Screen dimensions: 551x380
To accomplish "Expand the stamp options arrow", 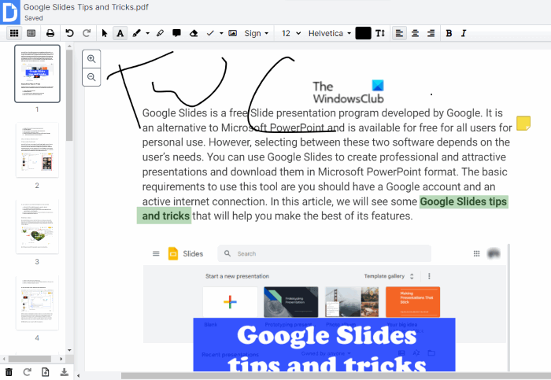I will point(221,33).
